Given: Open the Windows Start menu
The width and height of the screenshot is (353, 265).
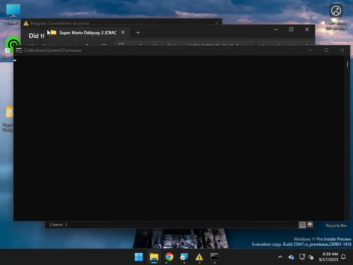Looking at the screenshot, I should pyautogui.click(x=139, y=257).
